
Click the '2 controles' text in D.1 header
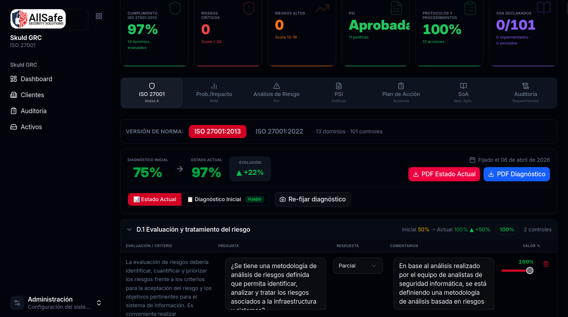pos(537,230)
